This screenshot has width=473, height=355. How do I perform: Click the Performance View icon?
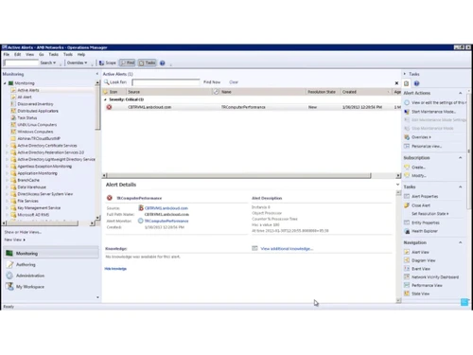point(407,285)
